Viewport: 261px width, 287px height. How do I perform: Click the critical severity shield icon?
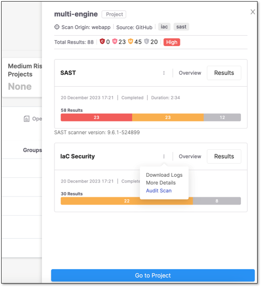(x=102, y=41)
